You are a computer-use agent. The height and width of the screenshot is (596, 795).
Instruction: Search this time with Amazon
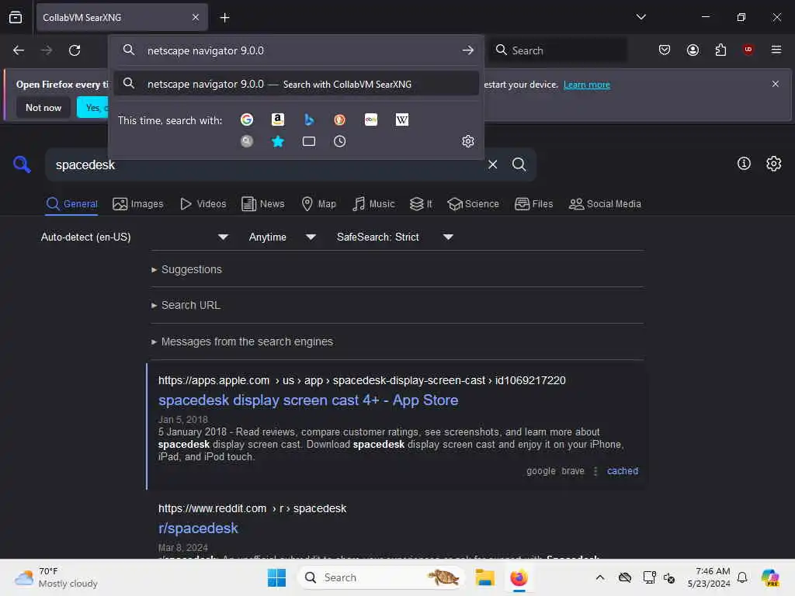click(277, 120)
